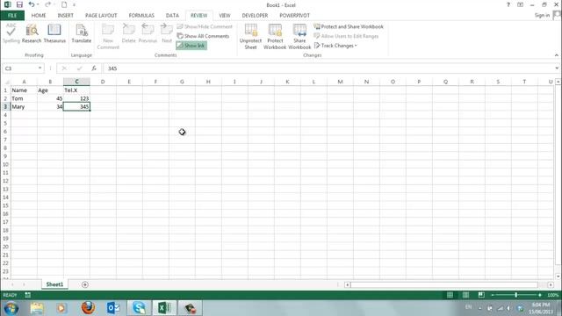This screenshot has width=562, height=316.
Task: Collapse the ribbon
Action: [556, 55]
